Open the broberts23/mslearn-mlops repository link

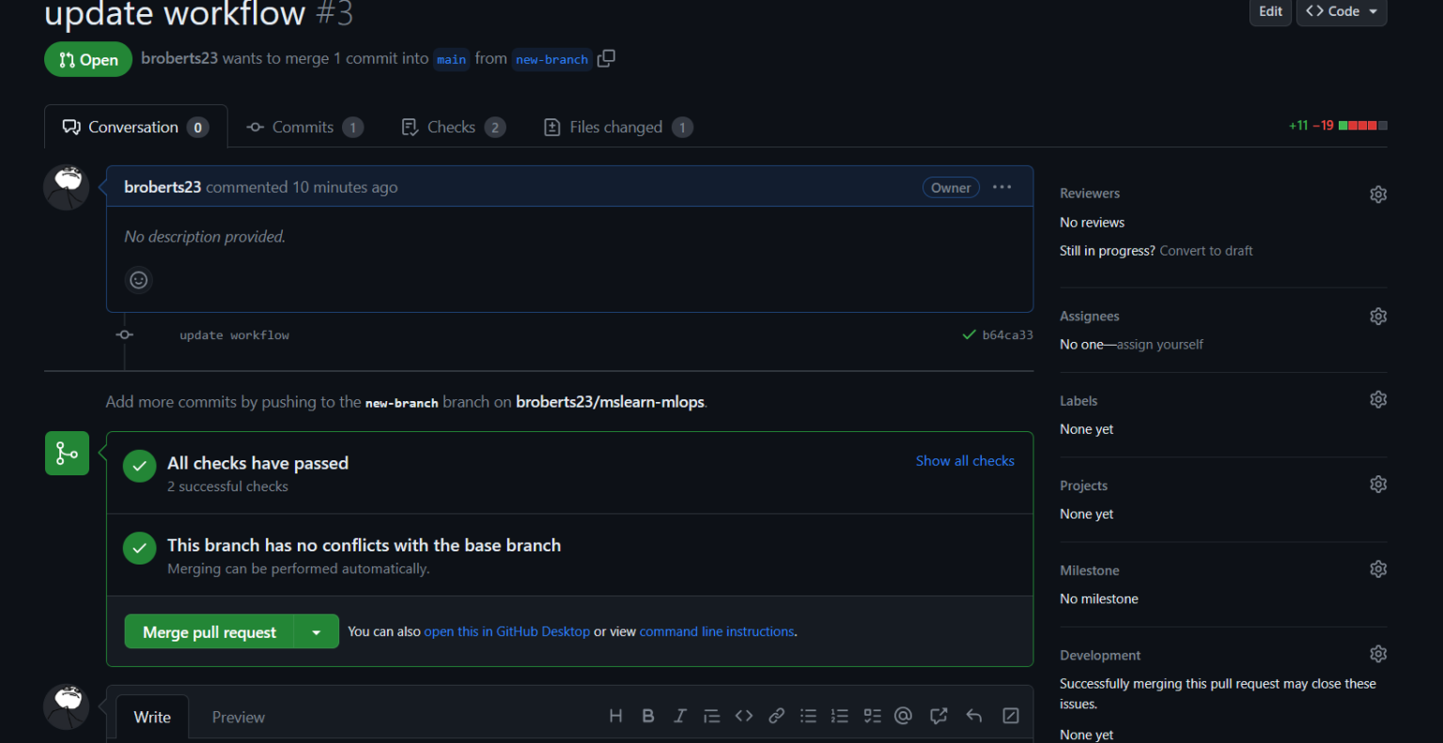[x=610, y=402]
